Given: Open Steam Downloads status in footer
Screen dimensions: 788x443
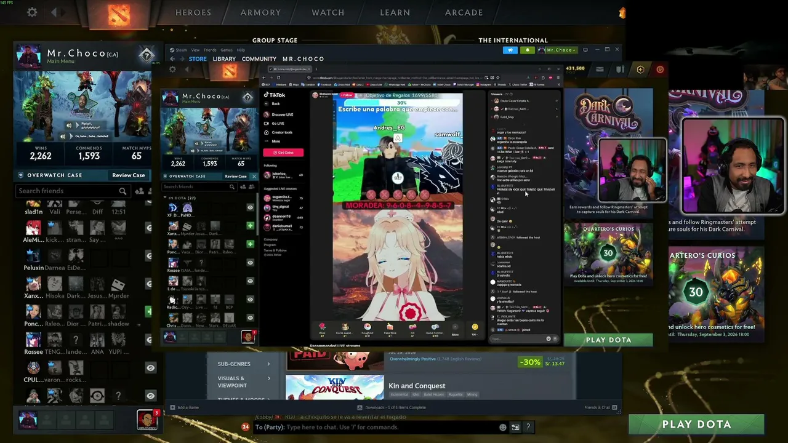Looking at the screenshot, I should (392, 407).
